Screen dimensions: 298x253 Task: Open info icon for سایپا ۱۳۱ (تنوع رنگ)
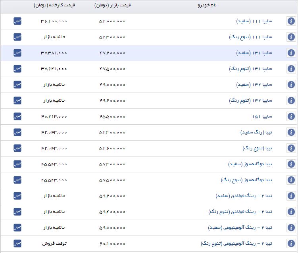coord(291,69)
